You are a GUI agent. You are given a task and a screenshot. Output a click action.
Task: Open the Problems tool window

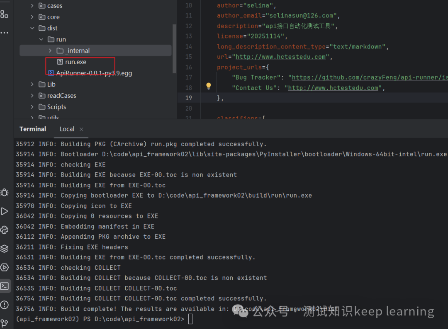point(4,305)
